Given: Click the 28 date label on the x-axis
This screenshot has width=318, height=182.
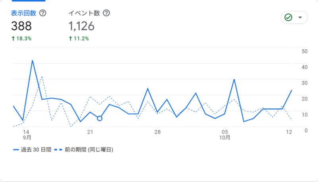Looking at the screenshot, I should pos(157,132).
